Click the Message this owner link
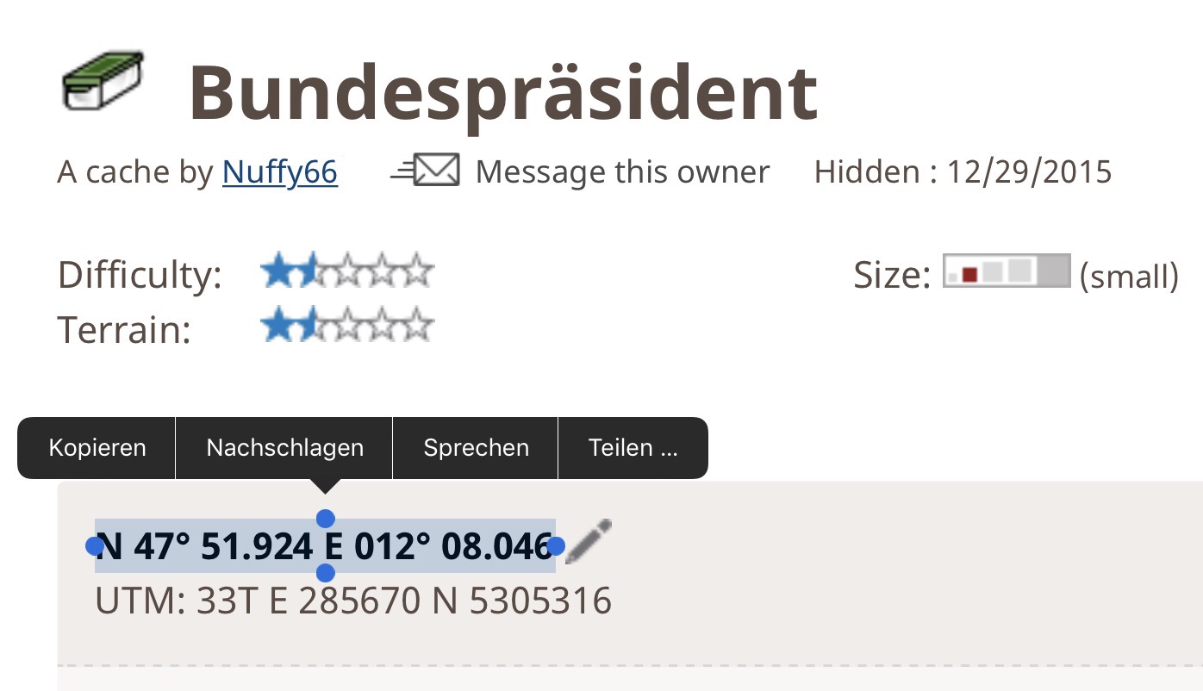This screenshot has height=691, width=1203. point(621,172)
